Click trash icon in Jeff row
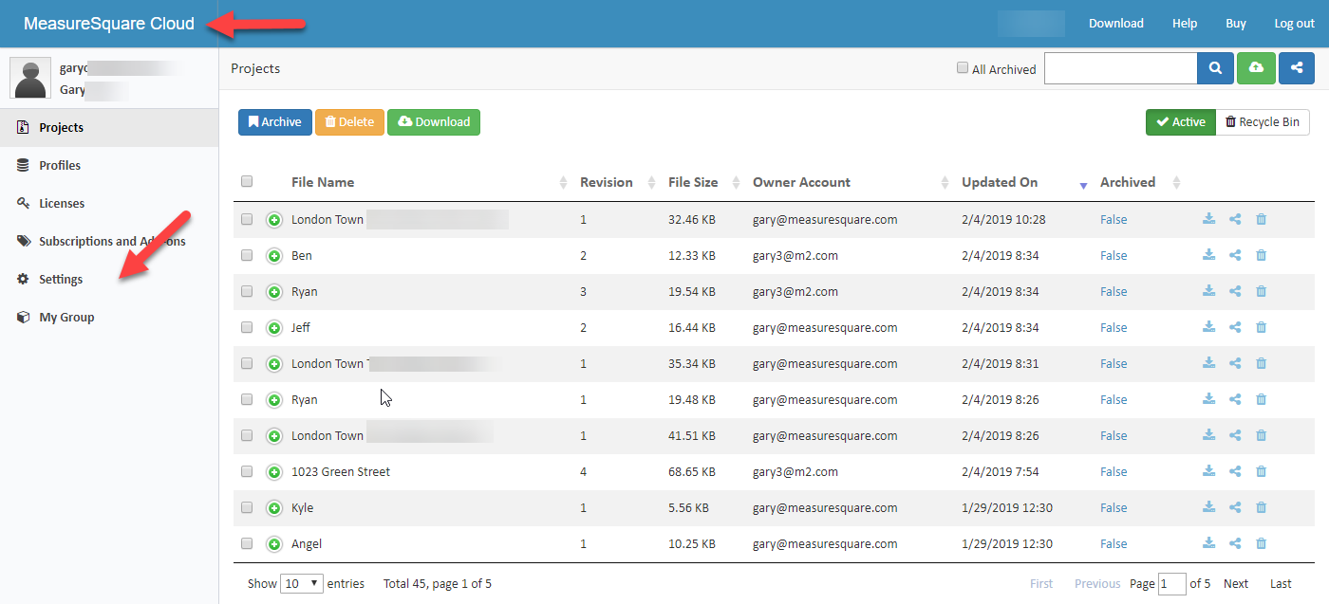 tap(1261, 327)
